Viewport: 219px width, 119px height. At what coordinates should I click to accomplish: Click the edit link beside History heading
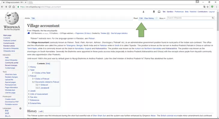click(x=41, y=111)
